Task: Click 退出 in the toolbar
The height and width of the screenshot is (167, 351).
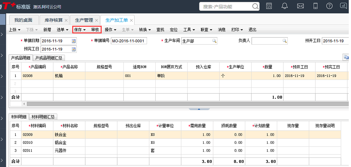Action: point(252,30)
